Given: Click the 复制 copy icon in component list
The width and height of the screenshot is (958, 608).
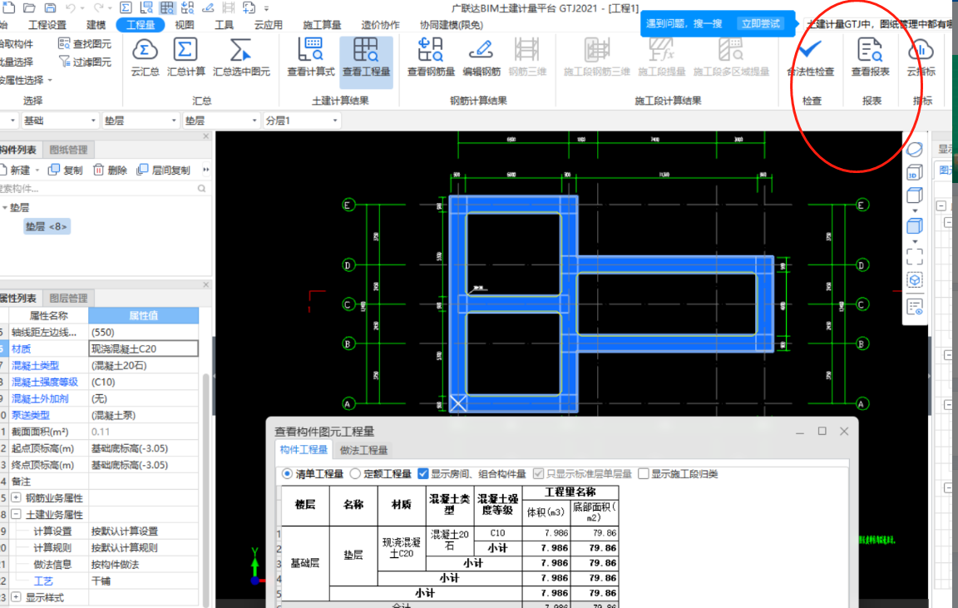Looking at the screenshot, I should pos(54,170).
